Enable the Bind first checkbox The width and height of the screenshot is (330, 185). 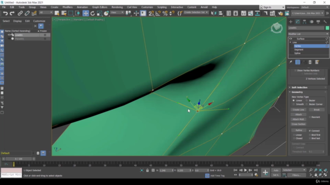[310, 135]
